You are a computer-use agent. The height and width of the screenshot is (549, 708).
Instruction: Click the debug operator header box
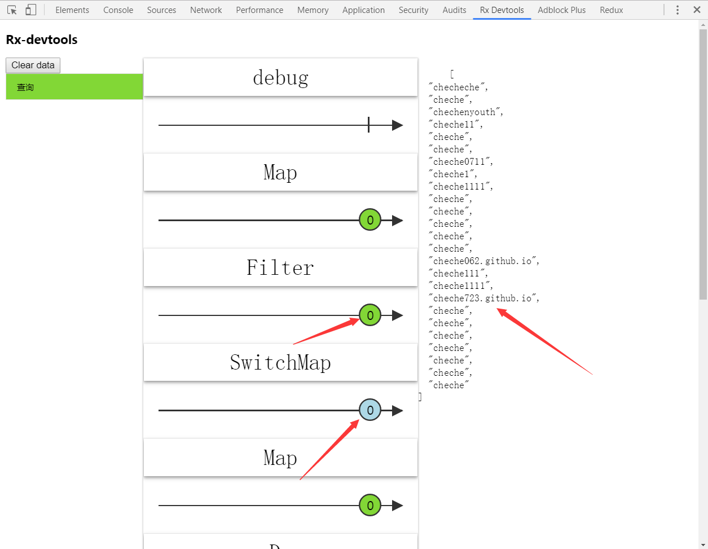pyautogui.click(x=280, y=77)
